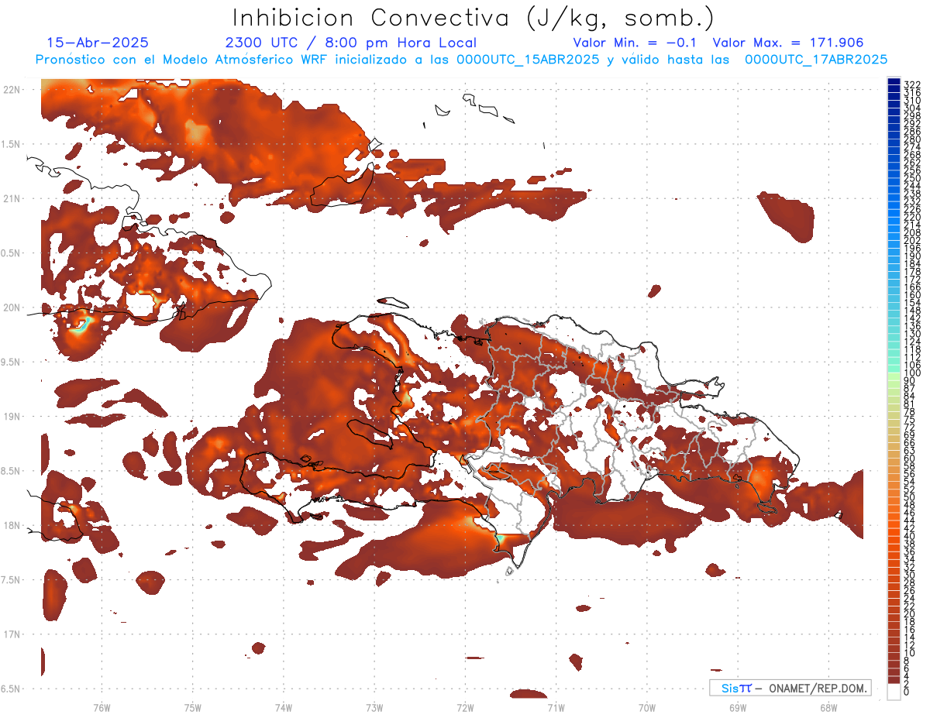Click the 74W longitude label
930x718 pixels.
[284, 707]
